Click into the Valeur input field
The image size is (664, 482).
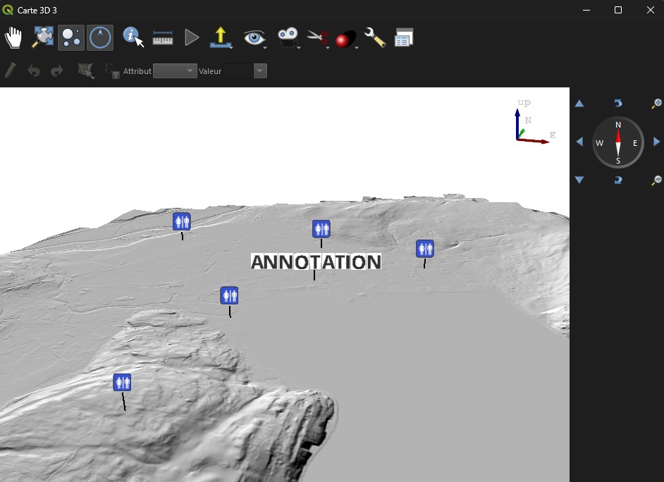238,70
